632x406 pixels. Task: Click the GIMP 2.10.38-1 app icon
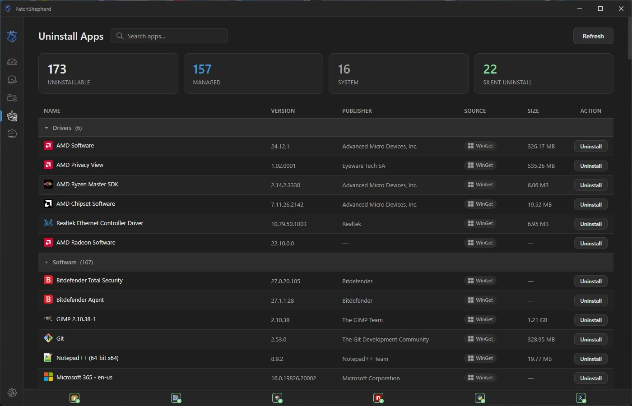(x=48, y=319)
